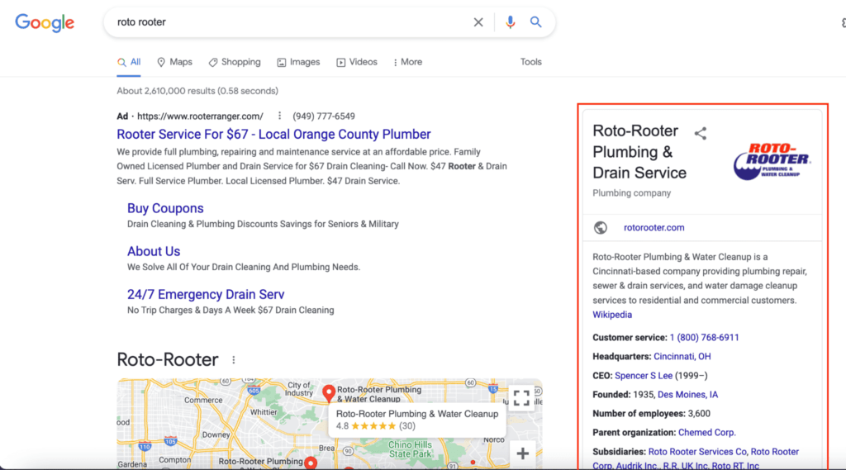The width and height of the screenshot is (846, 470).
Task: Click About 2,610,000 results text
Action: click(197, 91)
